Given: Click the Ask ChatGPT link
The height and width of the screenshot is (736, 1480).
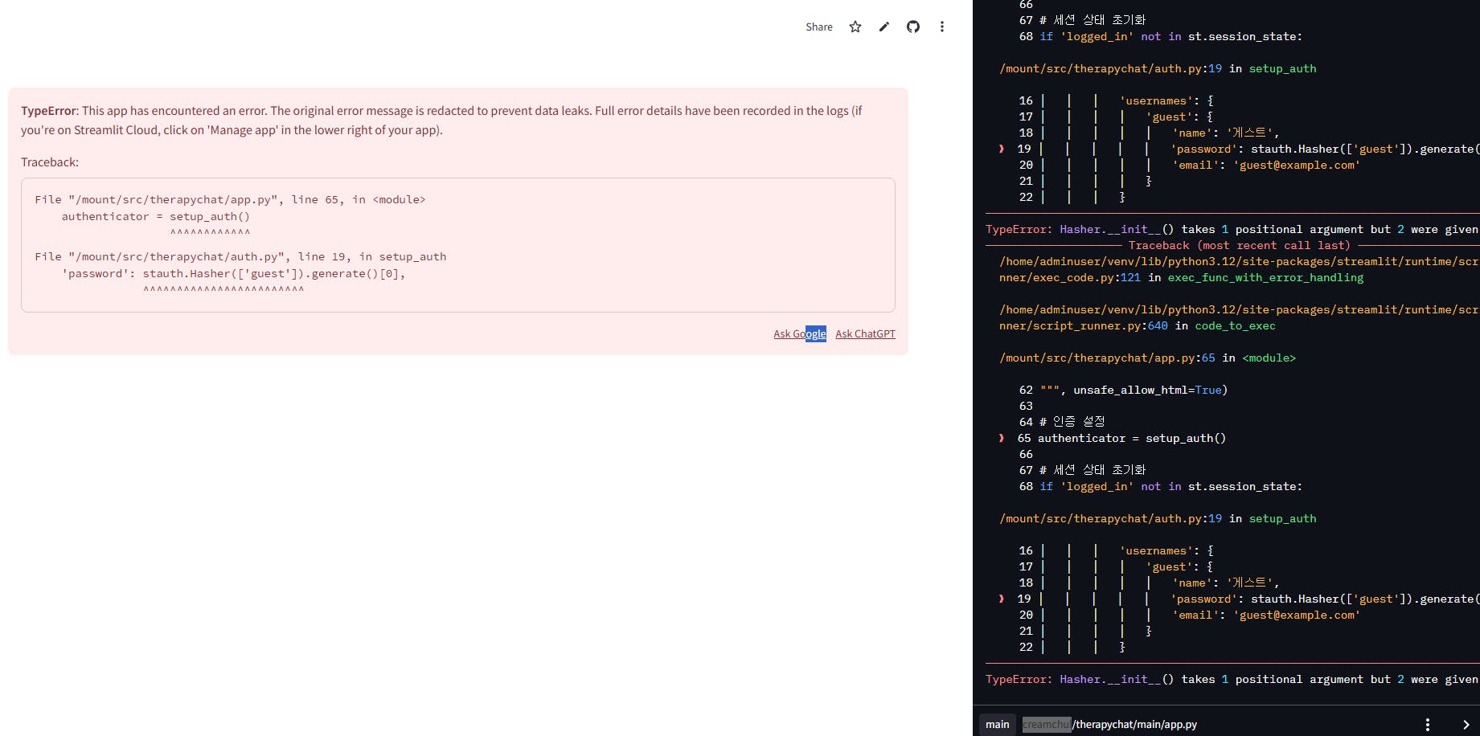Looking at the screenshot, I should 865,333.
